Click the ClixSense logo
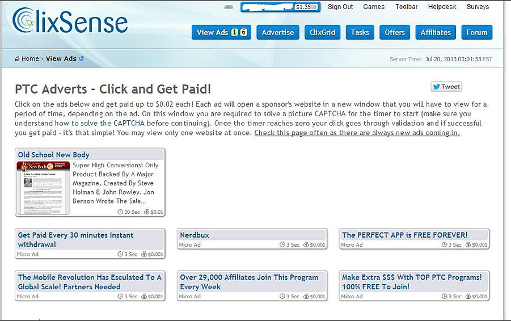This screenshot has height=321, width=511. (x=70, y=21)
